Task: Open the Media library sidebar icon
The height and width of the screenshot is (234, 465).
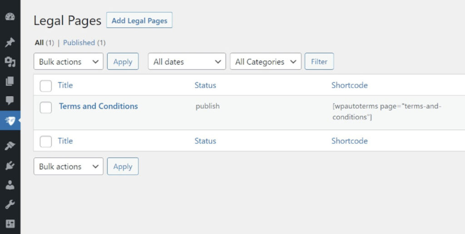Action: pyautogui.click(x=10, y=62)
